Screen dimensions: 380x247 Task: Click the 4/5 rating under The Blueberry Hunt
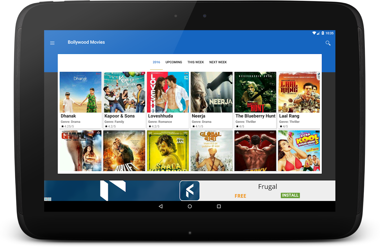(240, 126)
